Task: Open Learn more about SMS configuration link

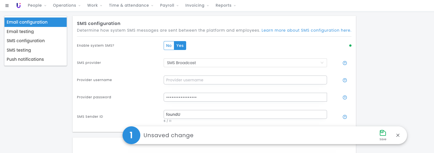Action: pos(306,30)
